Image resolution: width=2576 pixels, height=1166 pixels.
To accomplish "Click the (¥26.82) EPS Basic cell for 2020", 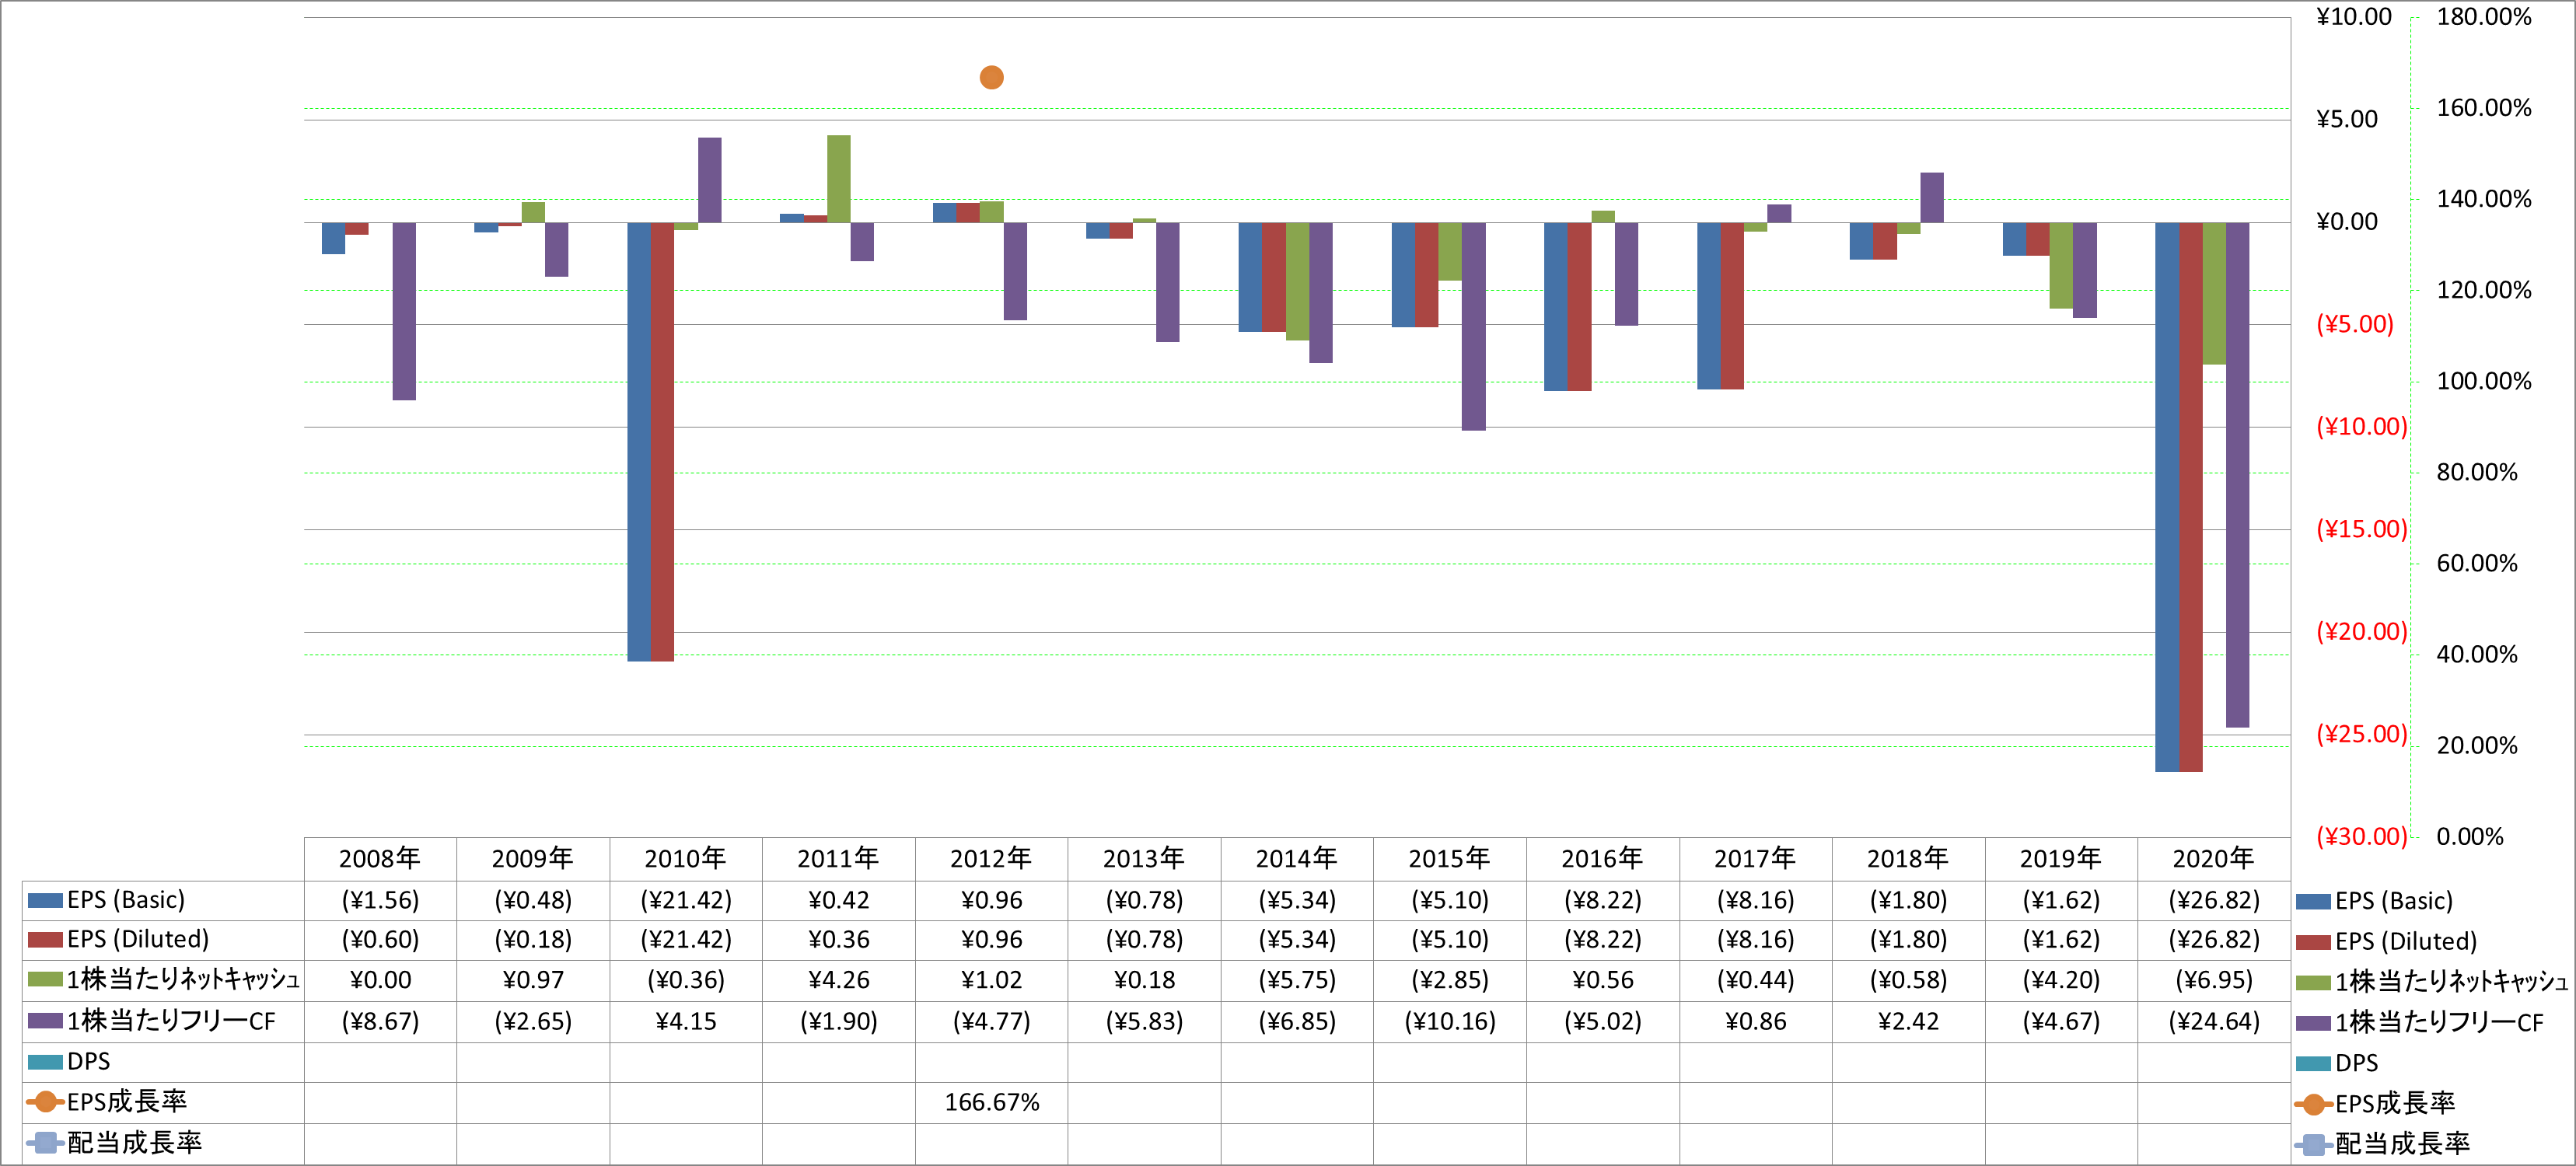I will point(2214,900).
